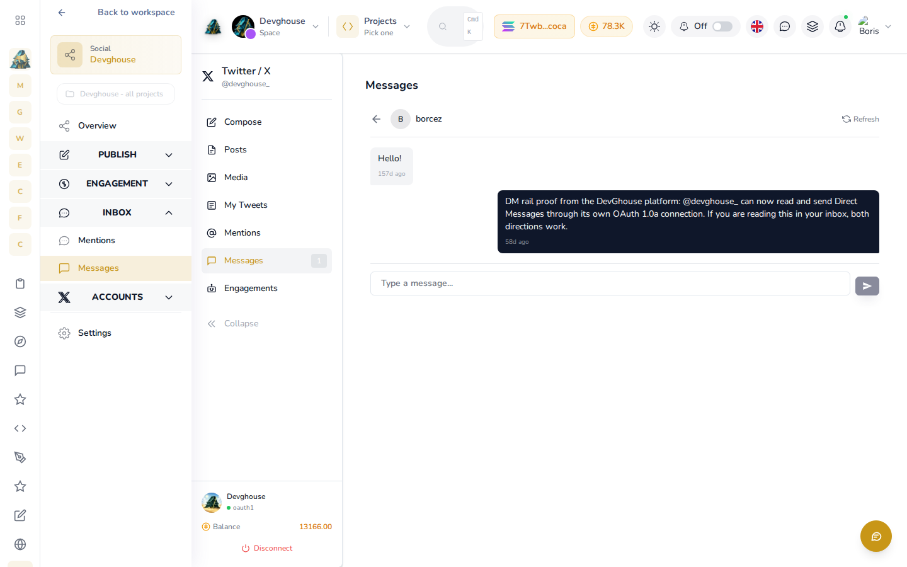Screen dimensions: 907x567
Task: Switch theme with the sun icon
Action: click(x=654, y=26)
